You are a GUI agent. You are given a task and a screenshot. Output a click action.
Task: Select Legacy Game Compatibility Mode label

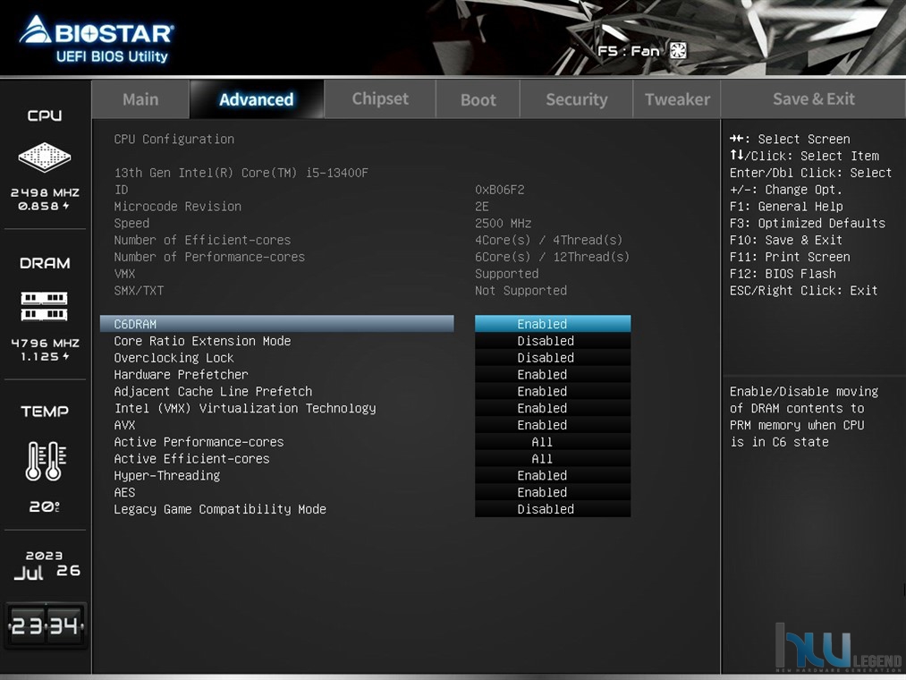point(220,509)
